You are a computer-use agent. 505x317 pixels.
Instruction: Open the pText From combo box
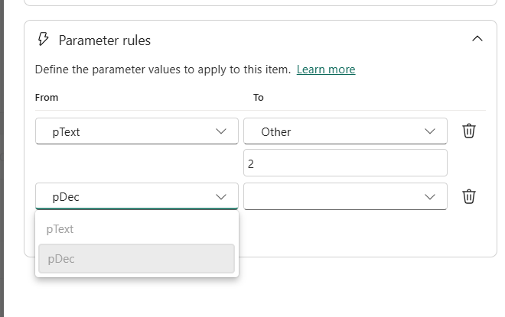(136, 131)
